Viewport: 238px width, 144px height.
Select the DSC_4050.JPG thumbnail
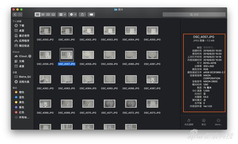[45, 30]
